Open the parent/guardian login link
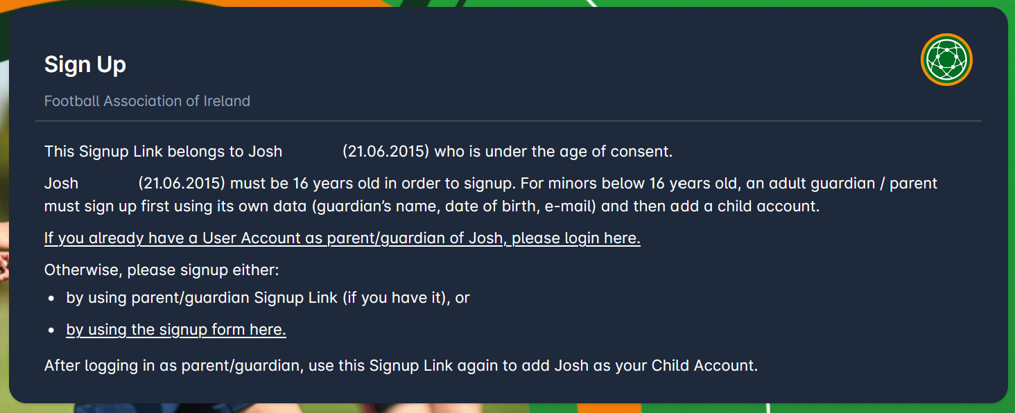The image size is (1015, 413). (x=342, y=238)
